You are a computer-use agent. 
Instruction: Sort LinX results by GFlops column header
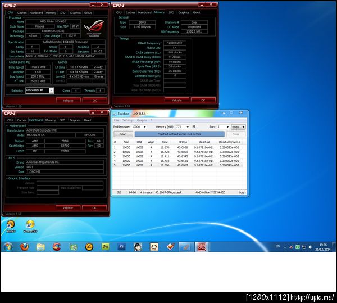pyautogui.click(x=183, y=142)
